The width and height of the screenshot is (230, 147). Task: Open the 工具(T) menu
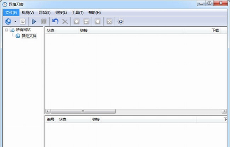click(x=77, y=13)
